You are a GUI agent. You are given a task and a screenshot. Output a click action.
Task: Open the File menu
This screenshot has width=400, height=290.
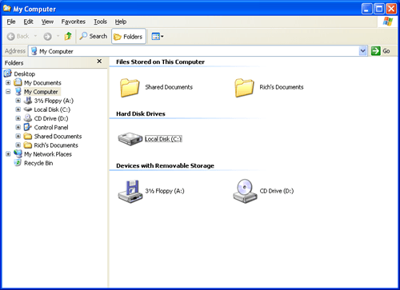coord(11,22)
